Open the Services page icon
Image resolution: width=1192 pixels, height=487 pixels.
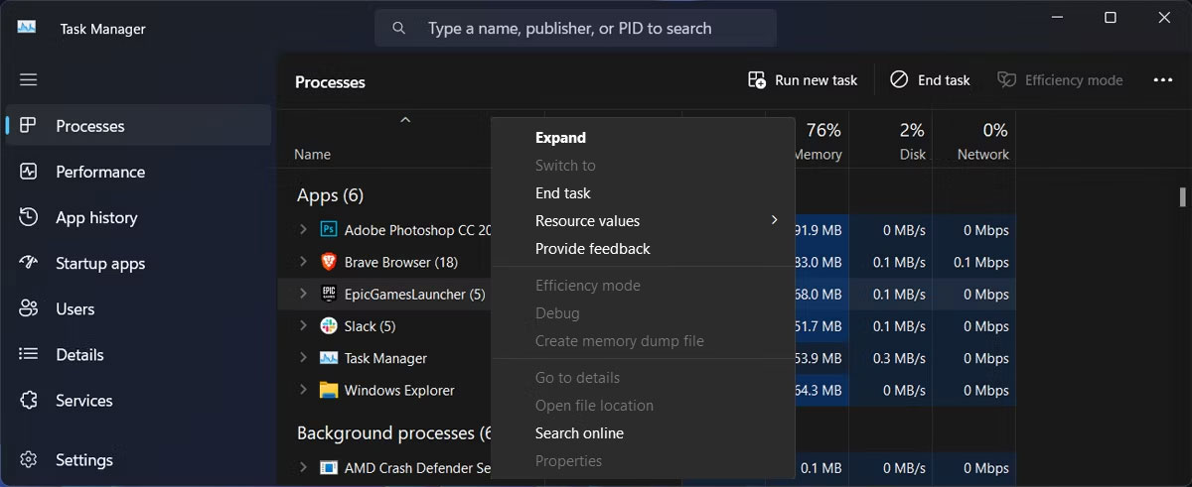[29, 401]
